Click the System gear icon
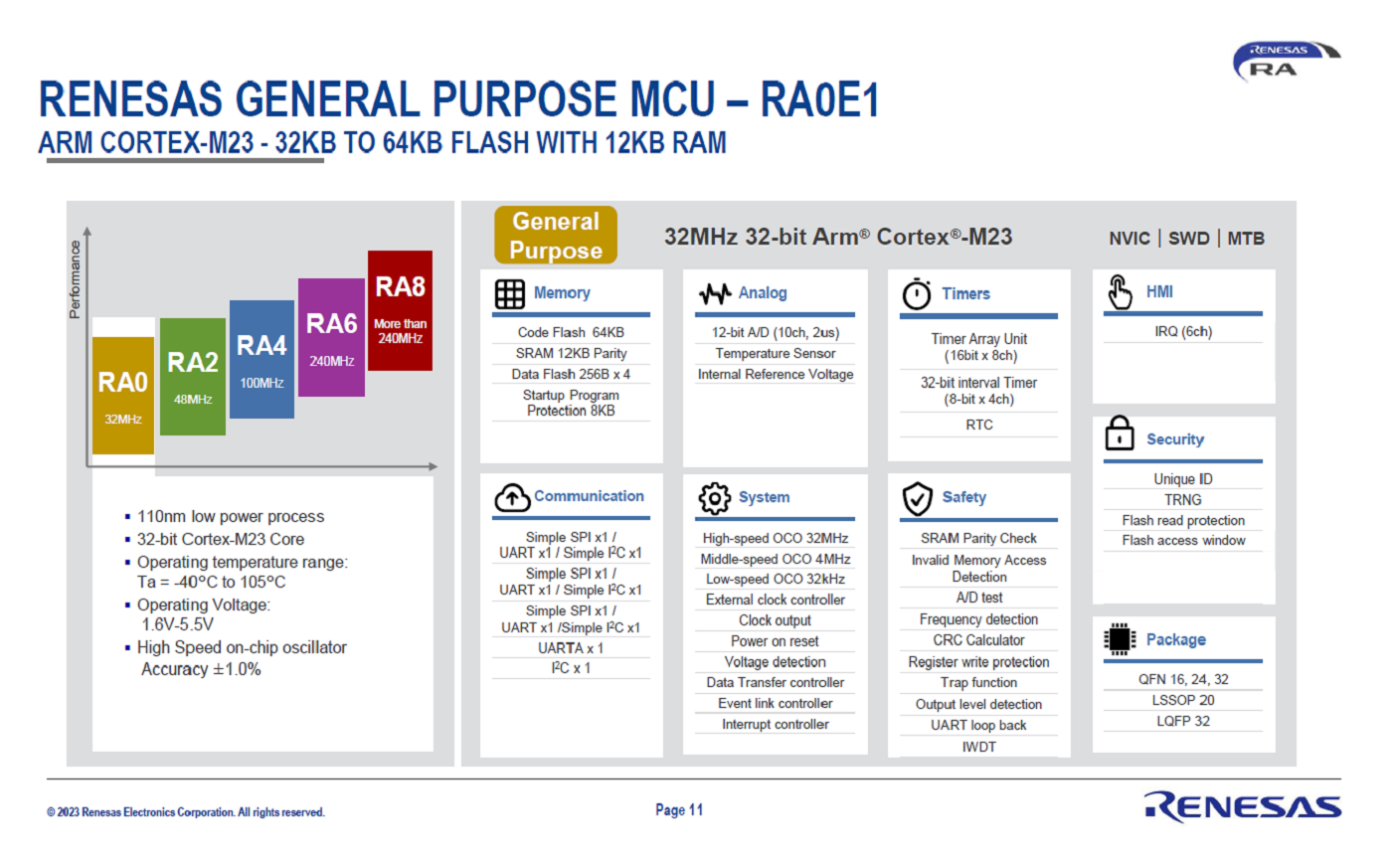 [714, 498]
